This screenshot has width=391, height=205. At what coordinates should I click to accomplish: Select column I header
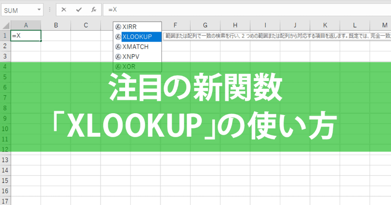(x=265, y=25)
